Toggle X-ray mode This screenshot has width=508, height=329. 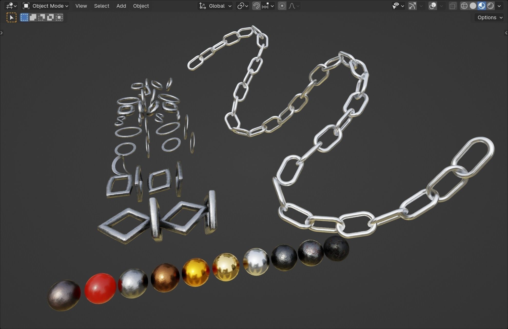point(453,6)
